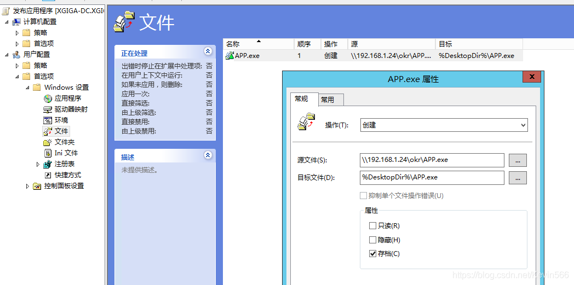Click the 创建 cell in APP.exe row
Screen dimensions: 574x285
331,56
